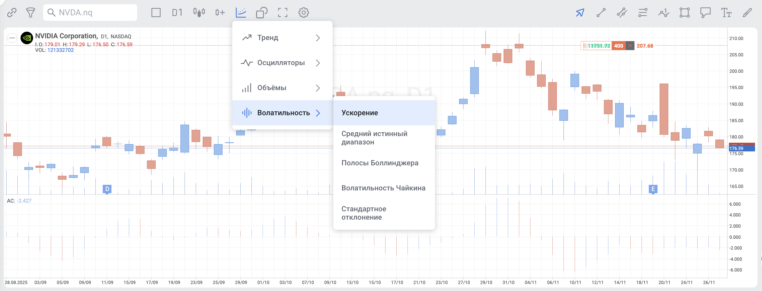Toggle the indicators menu icon
This screenshot has height=291, width=762.
point(241,13)
